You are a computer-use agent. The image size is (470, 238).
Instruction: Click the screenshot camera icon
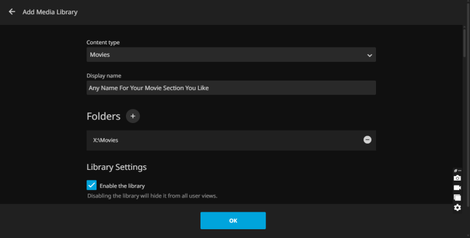coord(457,178)
